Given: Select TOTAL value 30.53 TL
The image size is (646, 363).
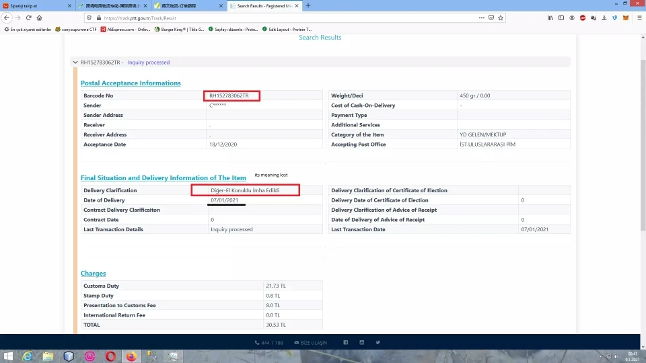Looking at the screenshot, I should tap(276, 325).
